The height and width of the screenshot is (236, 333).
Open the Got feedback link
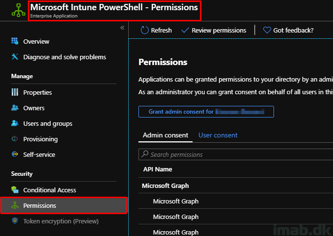point(288,30)
